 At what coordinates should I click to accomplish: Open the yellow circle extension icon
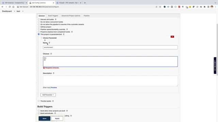tap(190, 7)
